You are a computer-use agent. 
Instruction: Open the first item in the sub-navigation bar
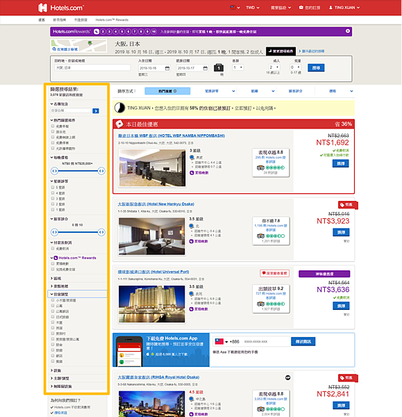(x=42, y=20)
